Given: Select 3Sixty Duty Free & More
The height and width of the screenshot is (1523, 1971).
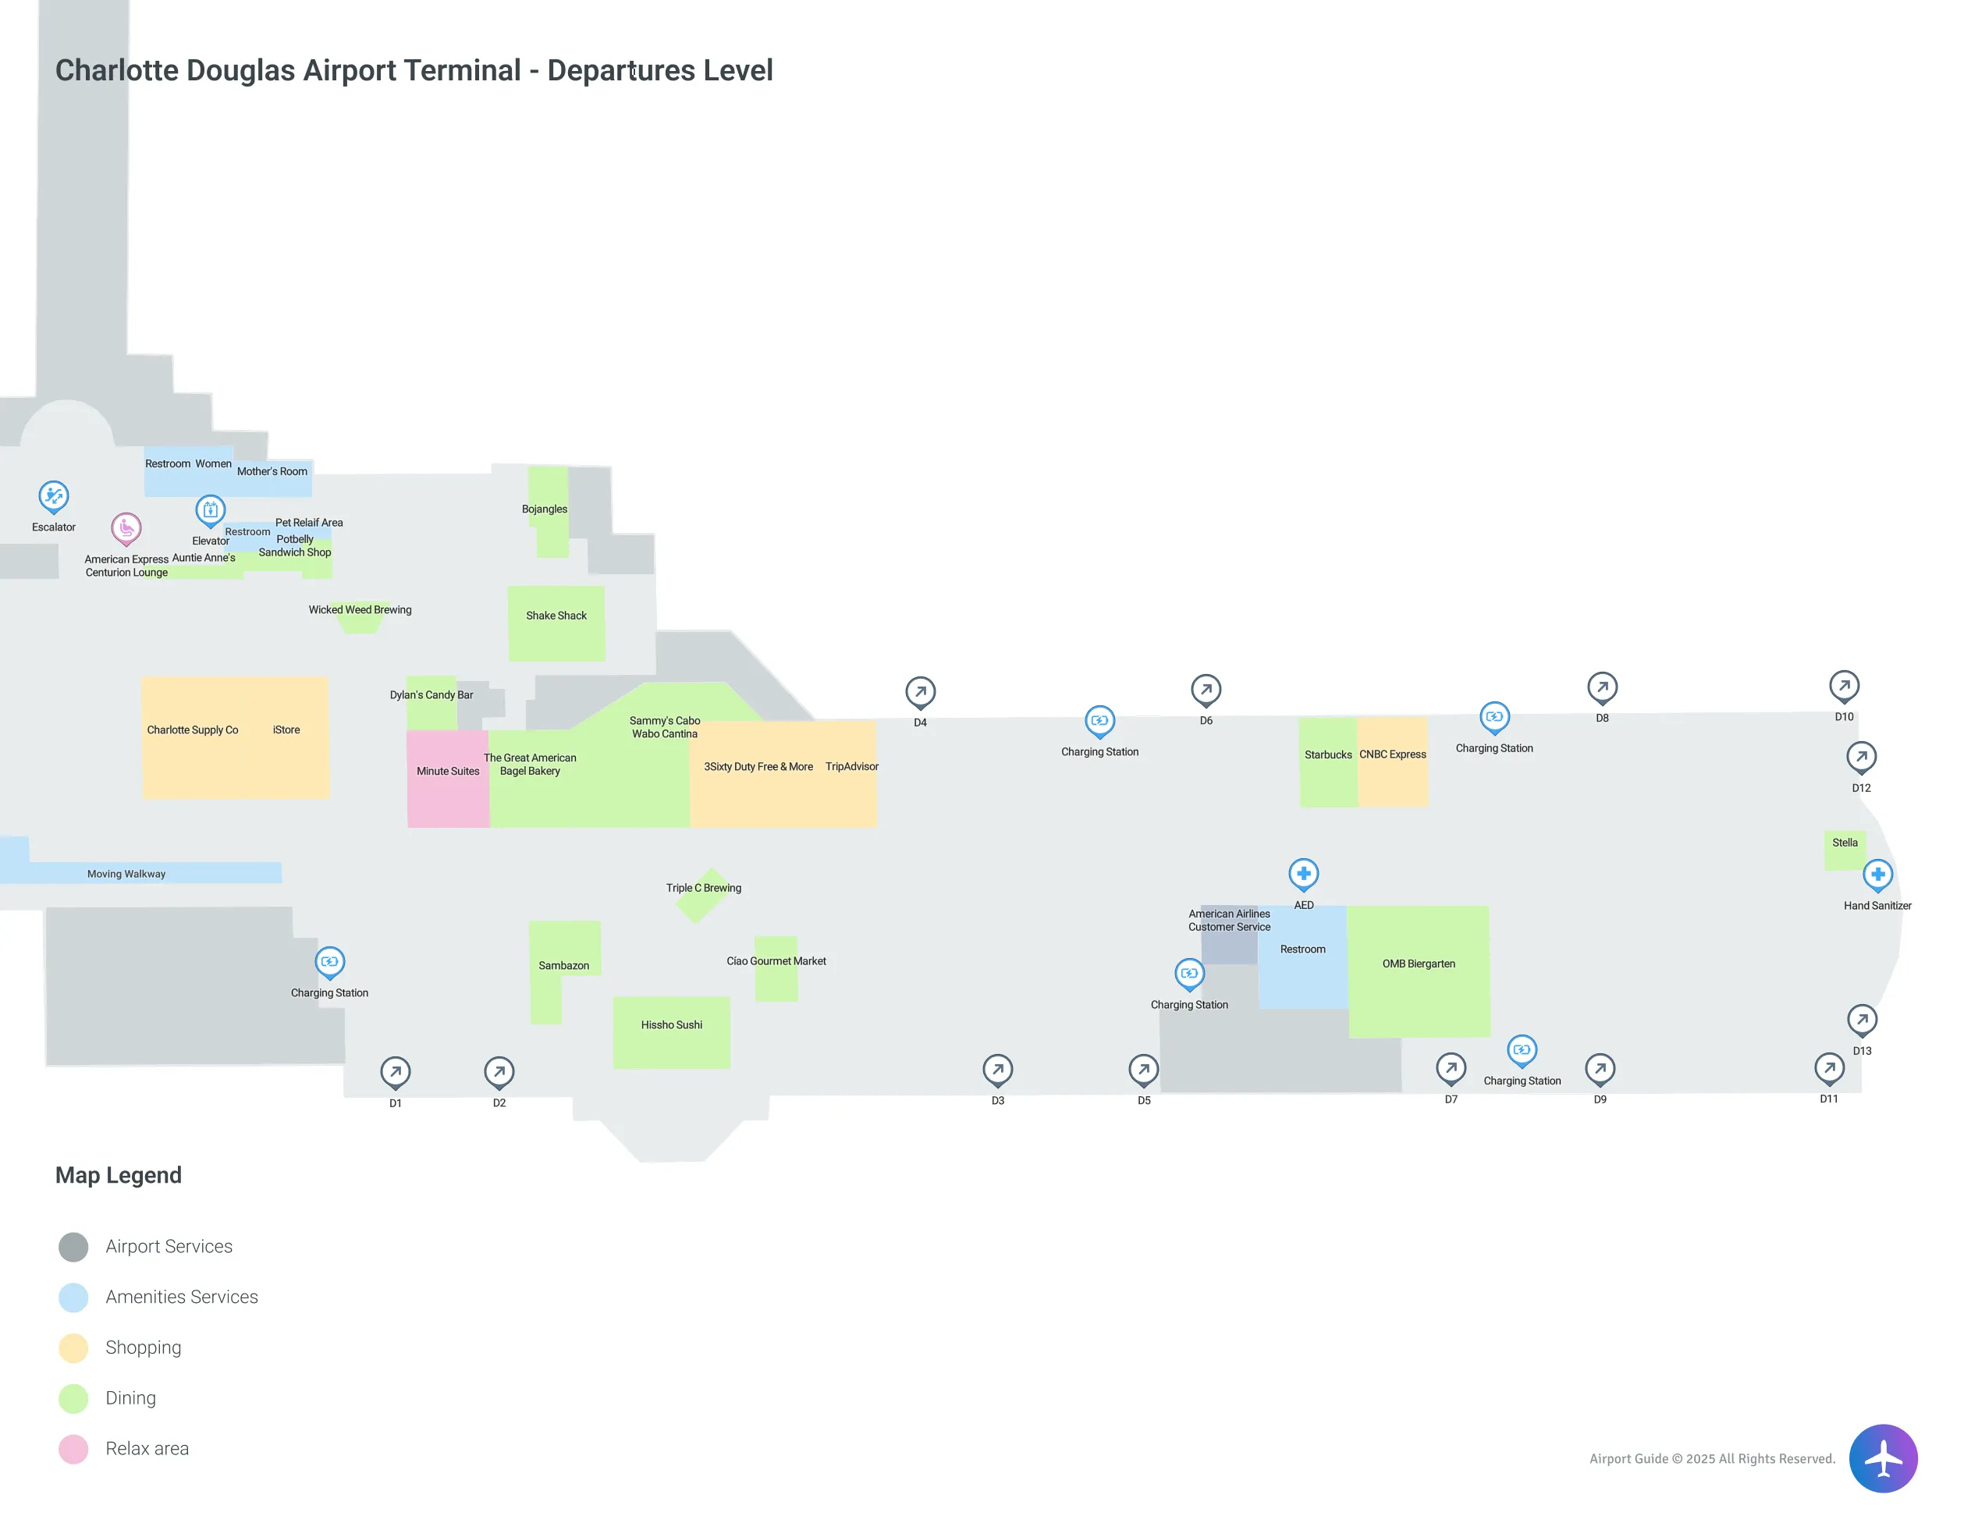Looking at the screenshot, I should (x=758, y=767).
